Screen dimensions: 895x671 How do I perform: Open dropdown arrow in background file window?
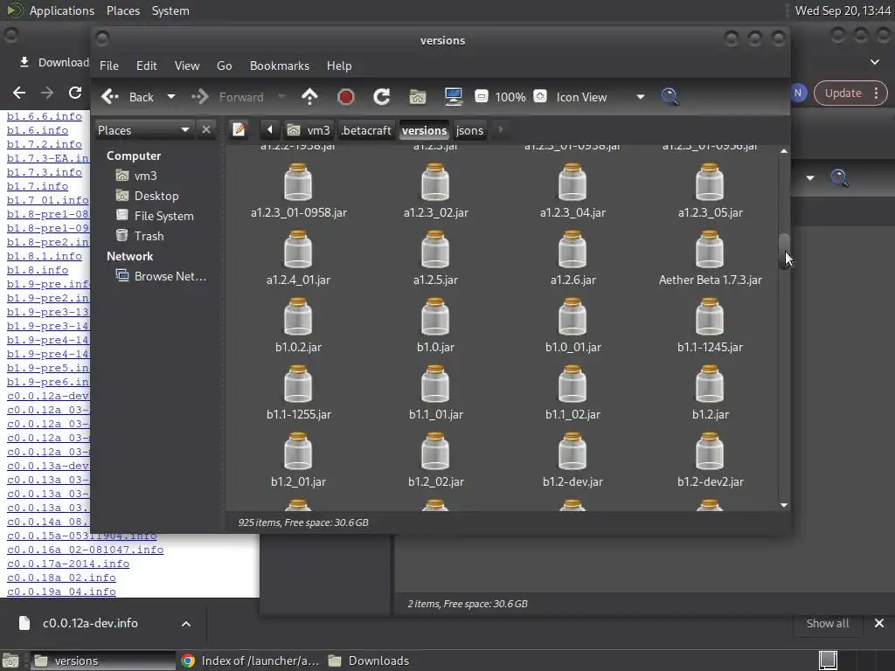pyautogui.click(x=810, y=178)
